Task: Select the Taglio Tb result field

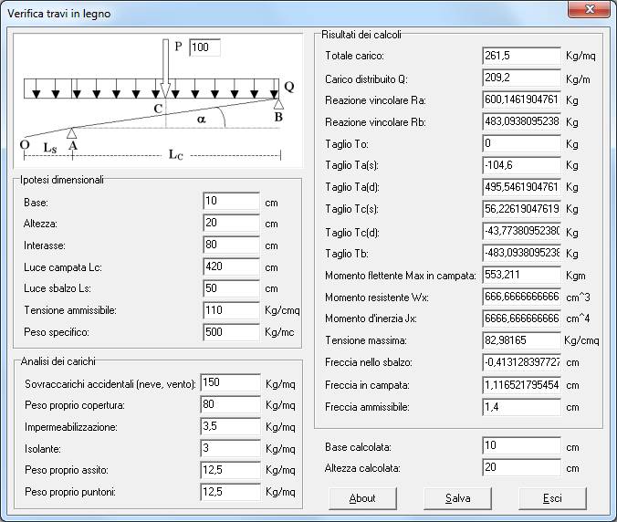Action: (521, 253)
